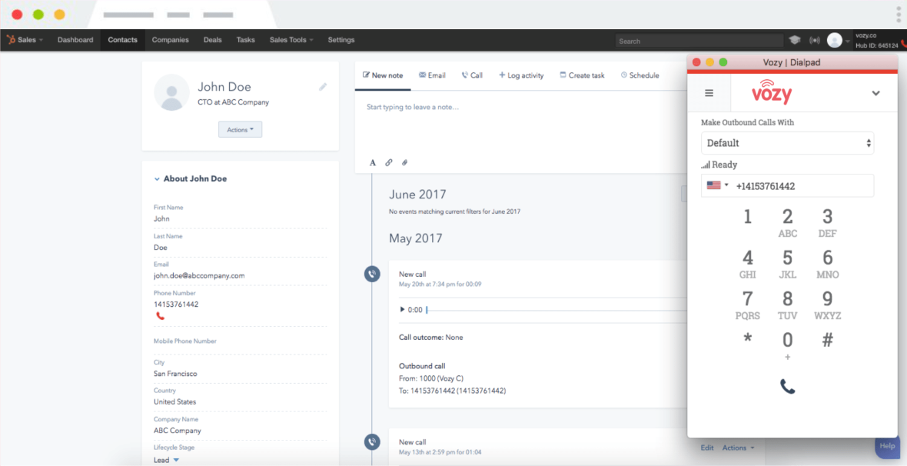Click the Edit link on the call record
Screen dimensions: 907x466
pyautogui.click(x=706, y=447)
